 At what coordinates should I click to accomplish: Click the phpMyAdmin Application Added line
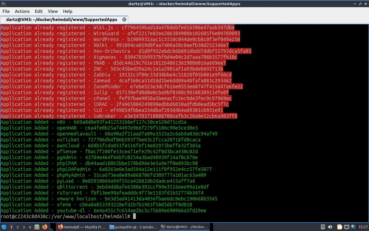[x=103, y=175]
